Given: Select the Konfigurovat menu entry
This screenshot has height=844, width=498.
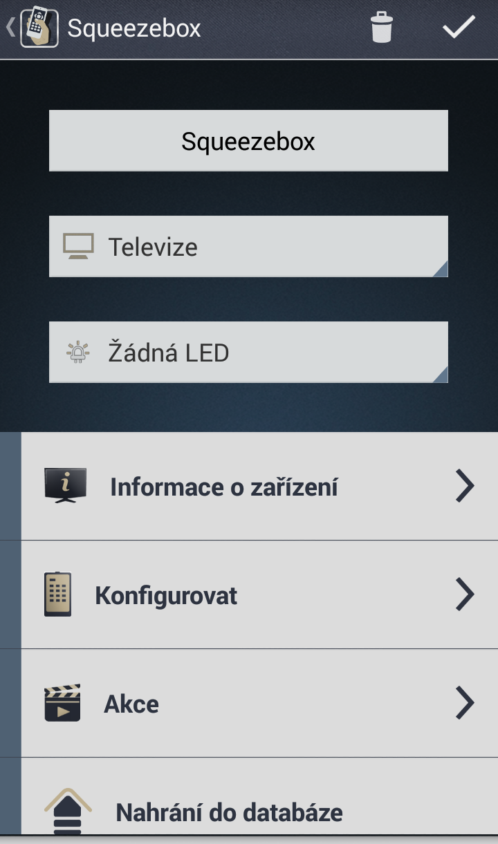Looking at the screenshot, I should coord(166,595).
